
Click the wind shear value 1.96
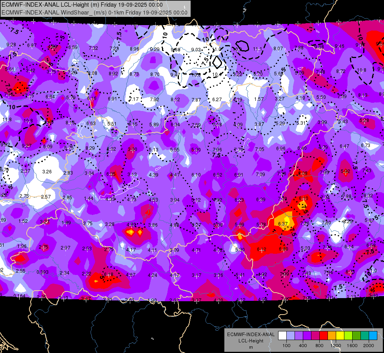pos(22,246)
